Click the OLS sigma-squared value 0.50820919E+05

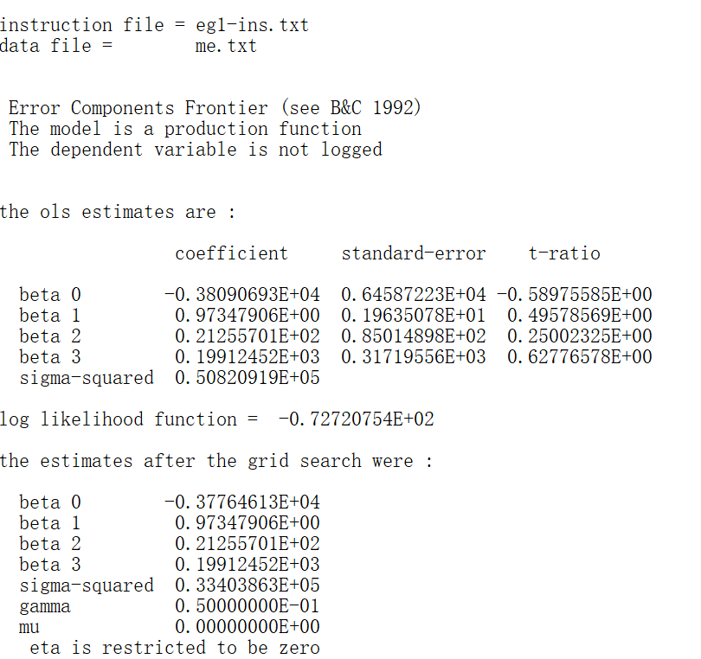[x=247, y=378]
